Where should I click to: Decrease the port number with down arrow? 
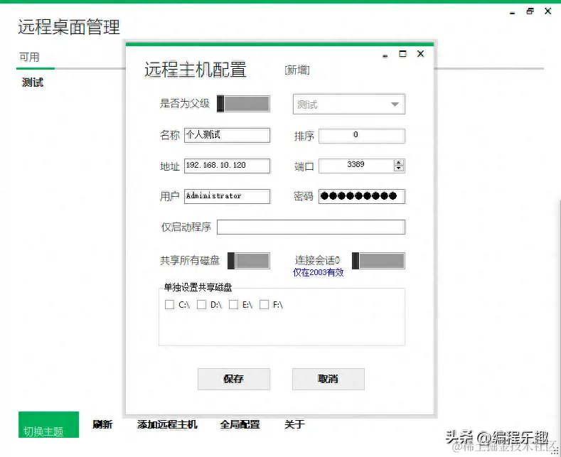pos(399,168)
